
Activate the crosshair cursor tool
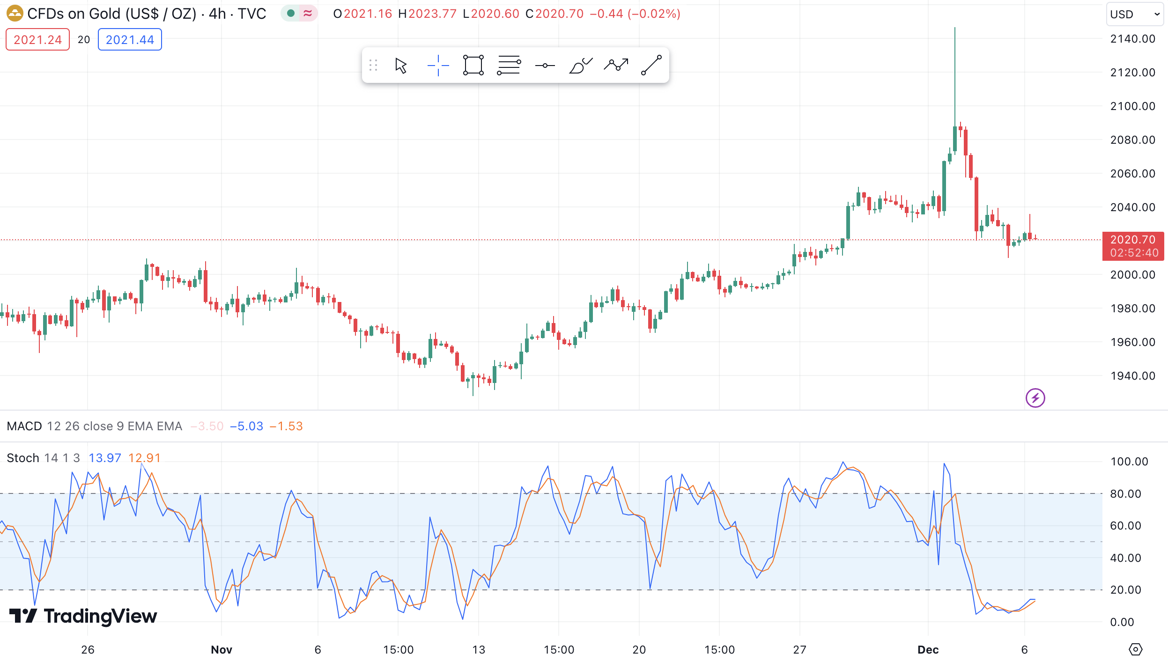438,66
